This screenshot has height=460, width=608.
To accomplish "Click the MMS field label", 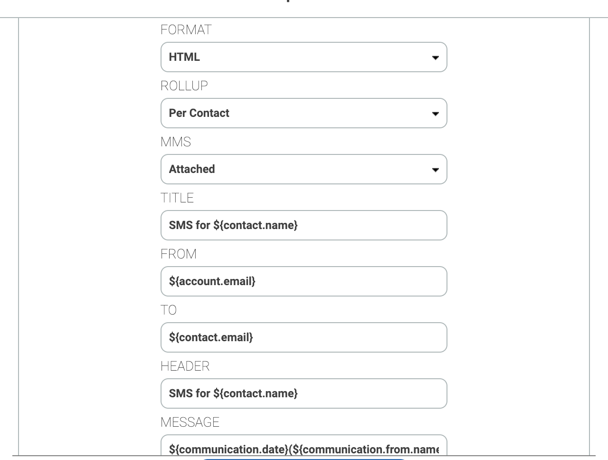I will tap(176, 142).
